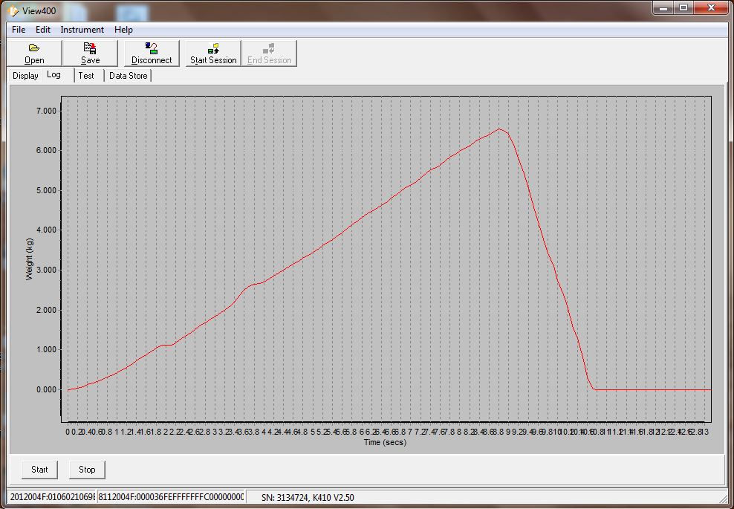
Task: Click the greyed End Session button
Action: coord(269,53)
